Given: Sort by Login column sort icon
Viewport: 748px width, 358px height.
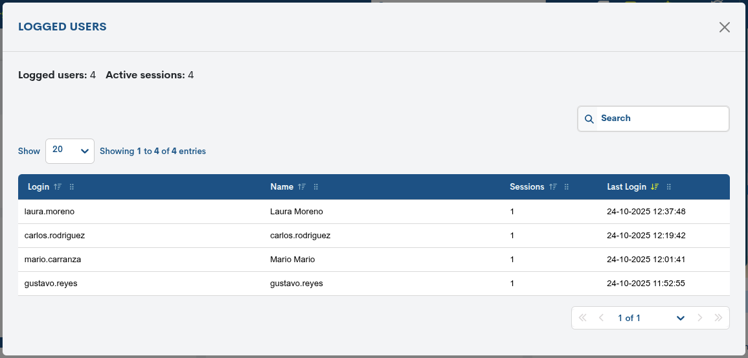Looking at the screenshot, I should pos(58,187).
